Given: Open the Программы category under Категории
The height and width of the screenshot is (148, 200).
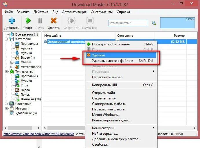Looking at the screenshot, I should pyautogui.click(x=29, y=44).
